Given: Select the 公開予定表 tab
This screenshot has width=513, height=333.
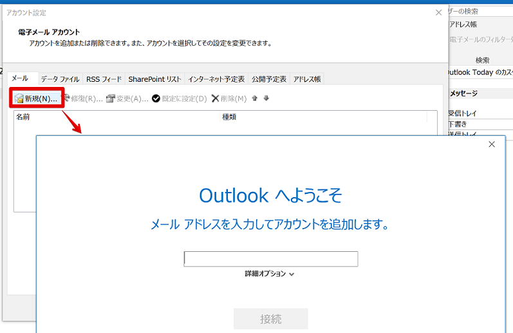Looking at the screenshot, I should 269,79.
